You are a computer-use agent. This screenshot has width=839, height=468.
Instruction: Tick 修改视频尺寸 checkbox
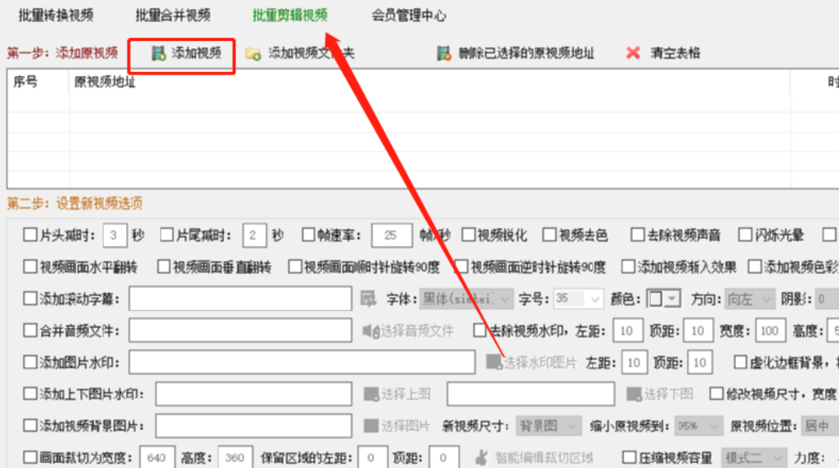click(x=716, y=394)
